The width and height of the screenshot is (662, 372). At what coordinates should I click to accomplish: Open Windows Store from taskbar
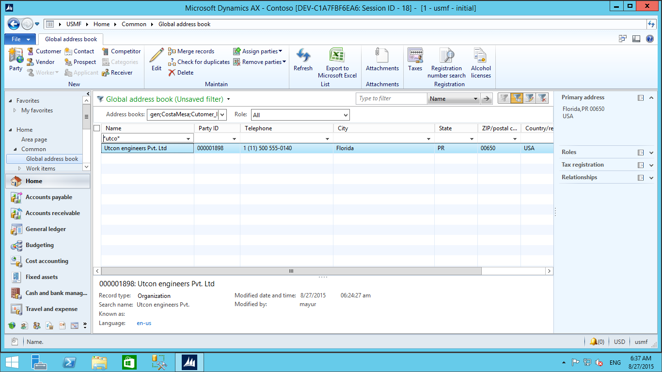coord(129,362)
